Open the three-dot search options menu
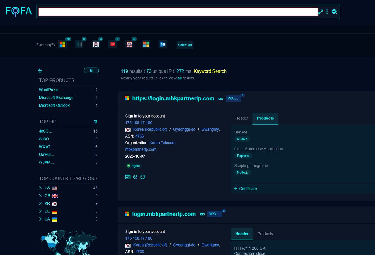This screenshot has height=255, width=375. (x=327, y=12)
